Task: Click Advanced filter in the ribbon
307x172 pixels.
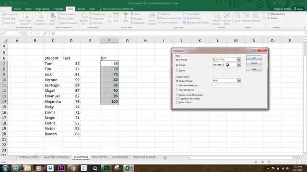Action: click(x=138, y=23)
